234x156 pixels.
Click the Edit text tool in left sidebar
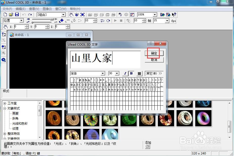(x=4, y=40)
